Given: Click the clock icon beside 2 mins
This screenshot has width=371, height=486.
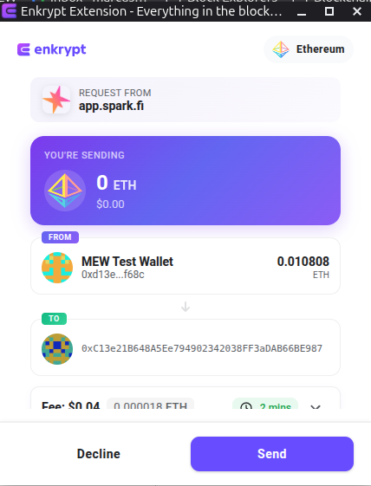Looking at the screenshot, I should [246, 406].
